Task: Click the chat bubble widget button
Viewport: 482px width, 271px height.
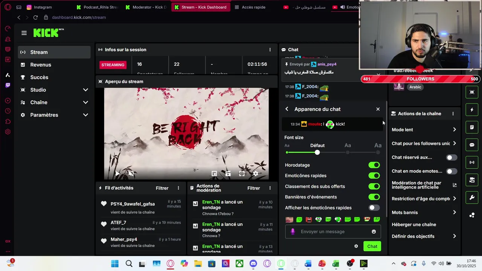Action: [x=472, y=145]
